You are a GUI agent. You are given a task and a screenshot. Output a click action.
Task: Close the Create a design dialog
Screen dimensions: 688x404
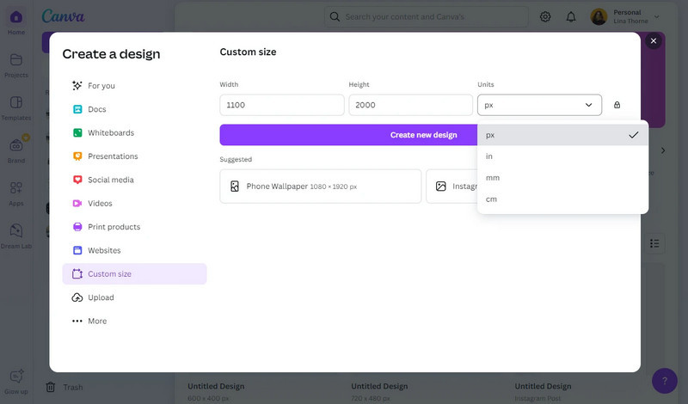(654, 40)
